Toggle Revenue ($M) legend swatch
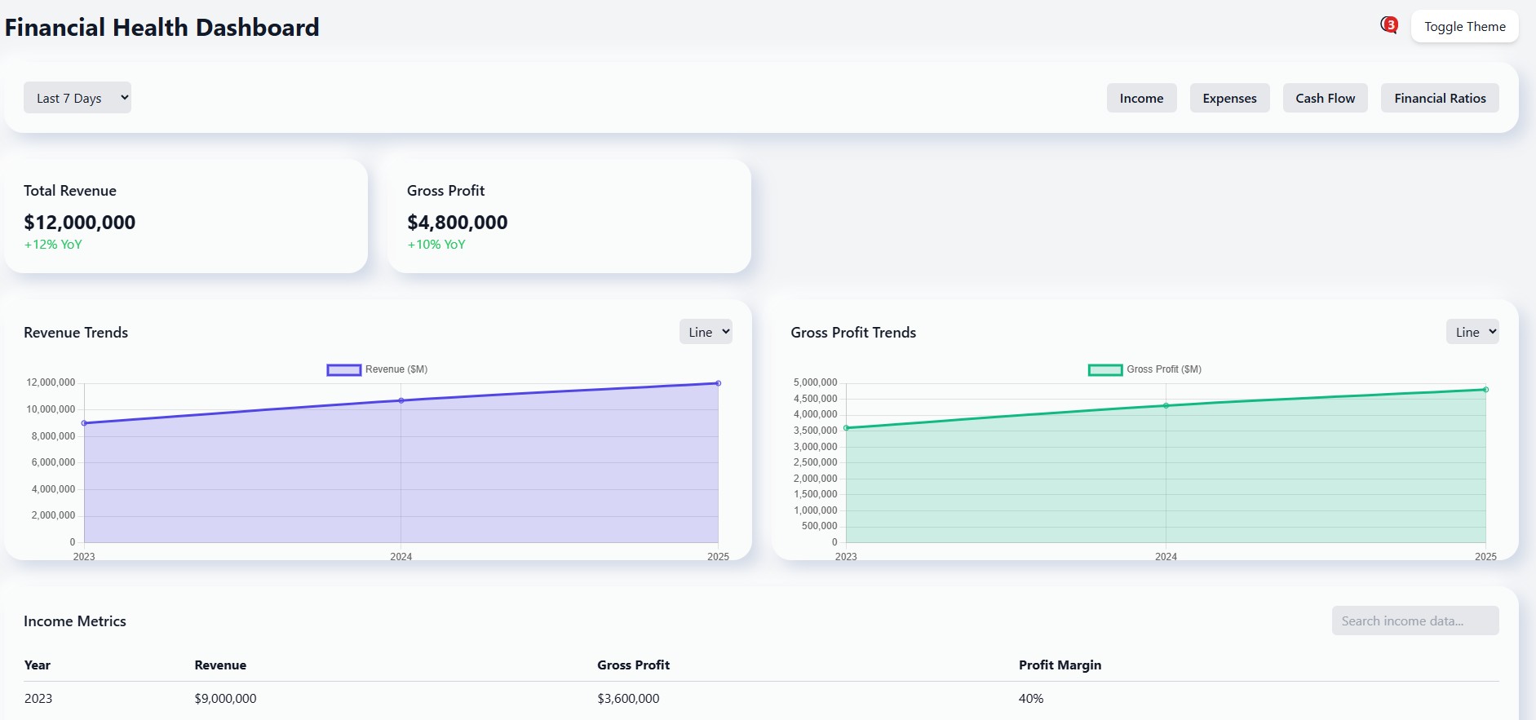 coord(343,370)
